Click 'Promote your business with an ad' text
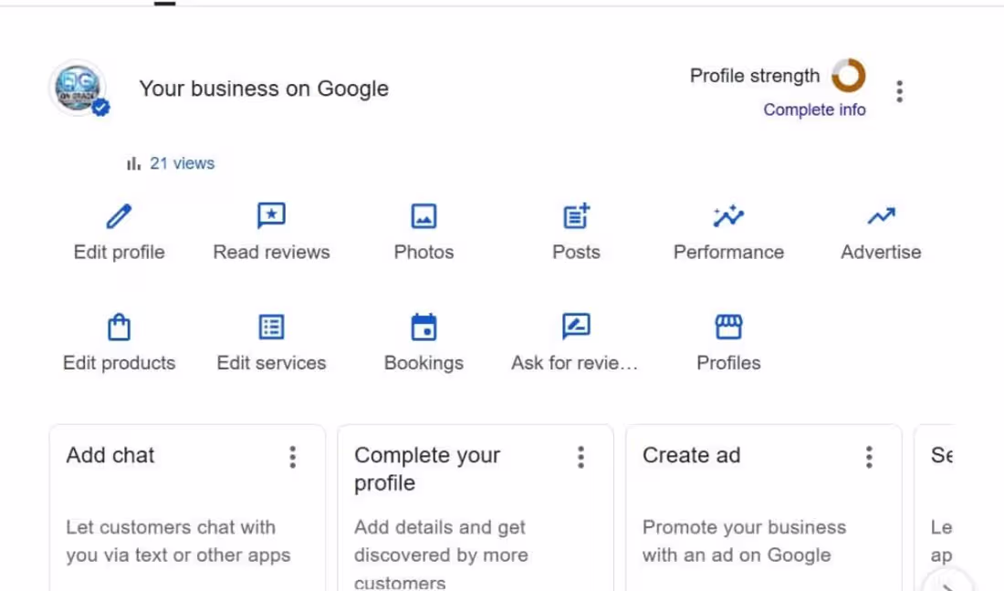 [x=744, y=541]
